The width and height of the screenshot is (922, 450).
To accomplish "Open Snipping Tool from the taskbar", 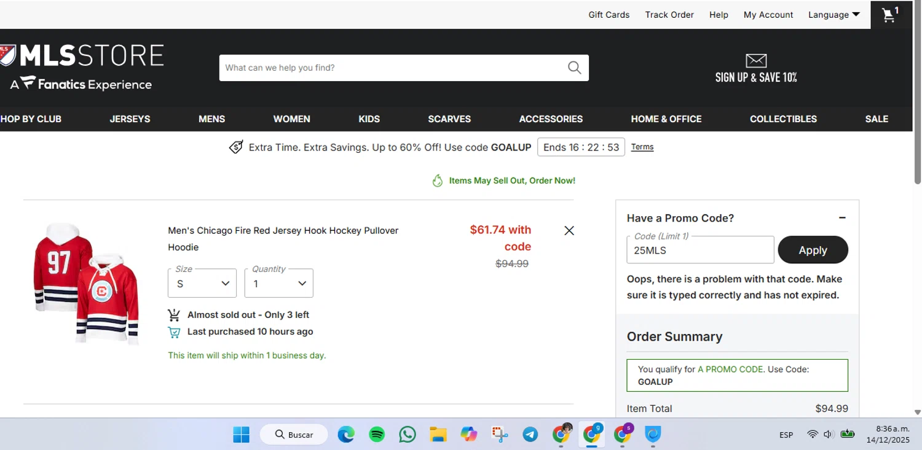I will pyautogui.click(x=500, y=435).
